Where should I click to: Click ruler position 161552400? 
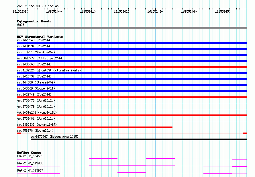(54, 11)
